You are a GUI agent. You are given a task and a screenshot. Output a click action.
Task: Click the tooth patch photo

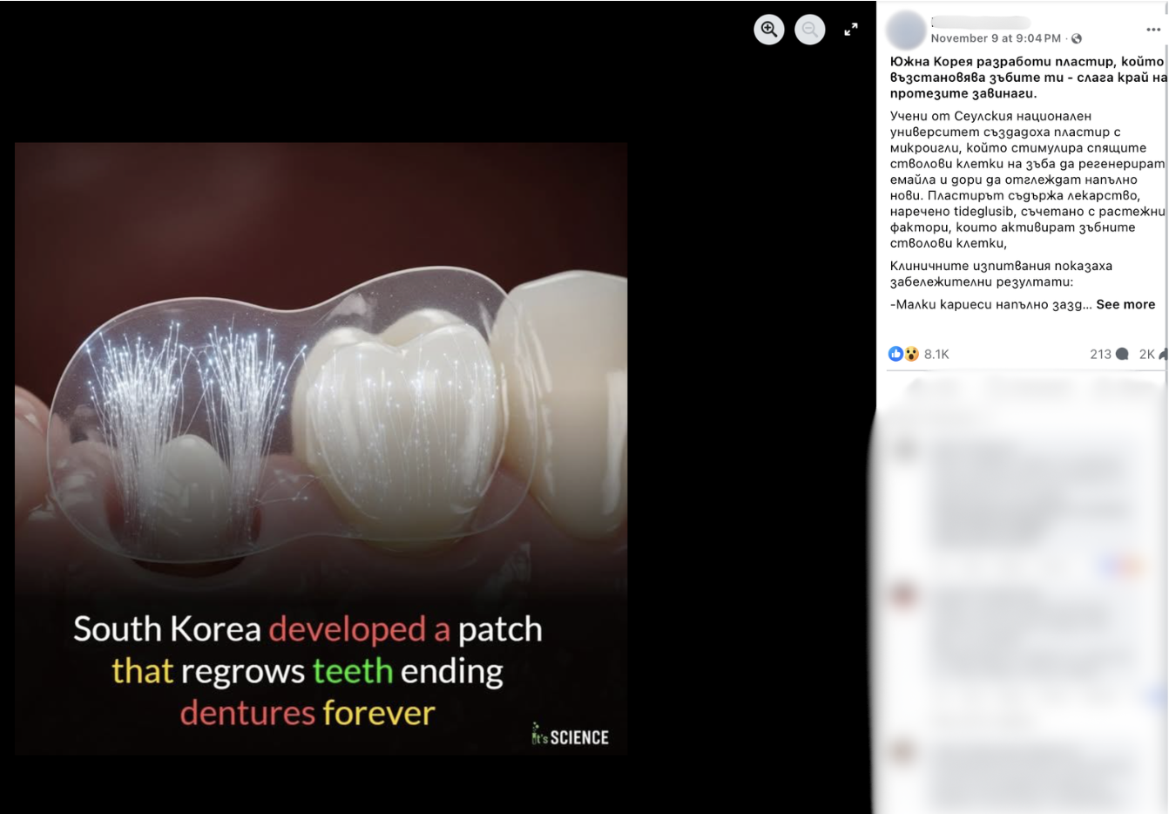coord(321,392)
